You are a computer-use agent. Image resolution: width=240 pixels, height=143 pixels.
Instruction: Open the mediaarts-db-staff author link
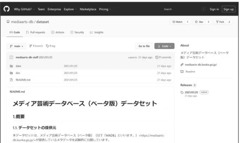click(27, 57)
